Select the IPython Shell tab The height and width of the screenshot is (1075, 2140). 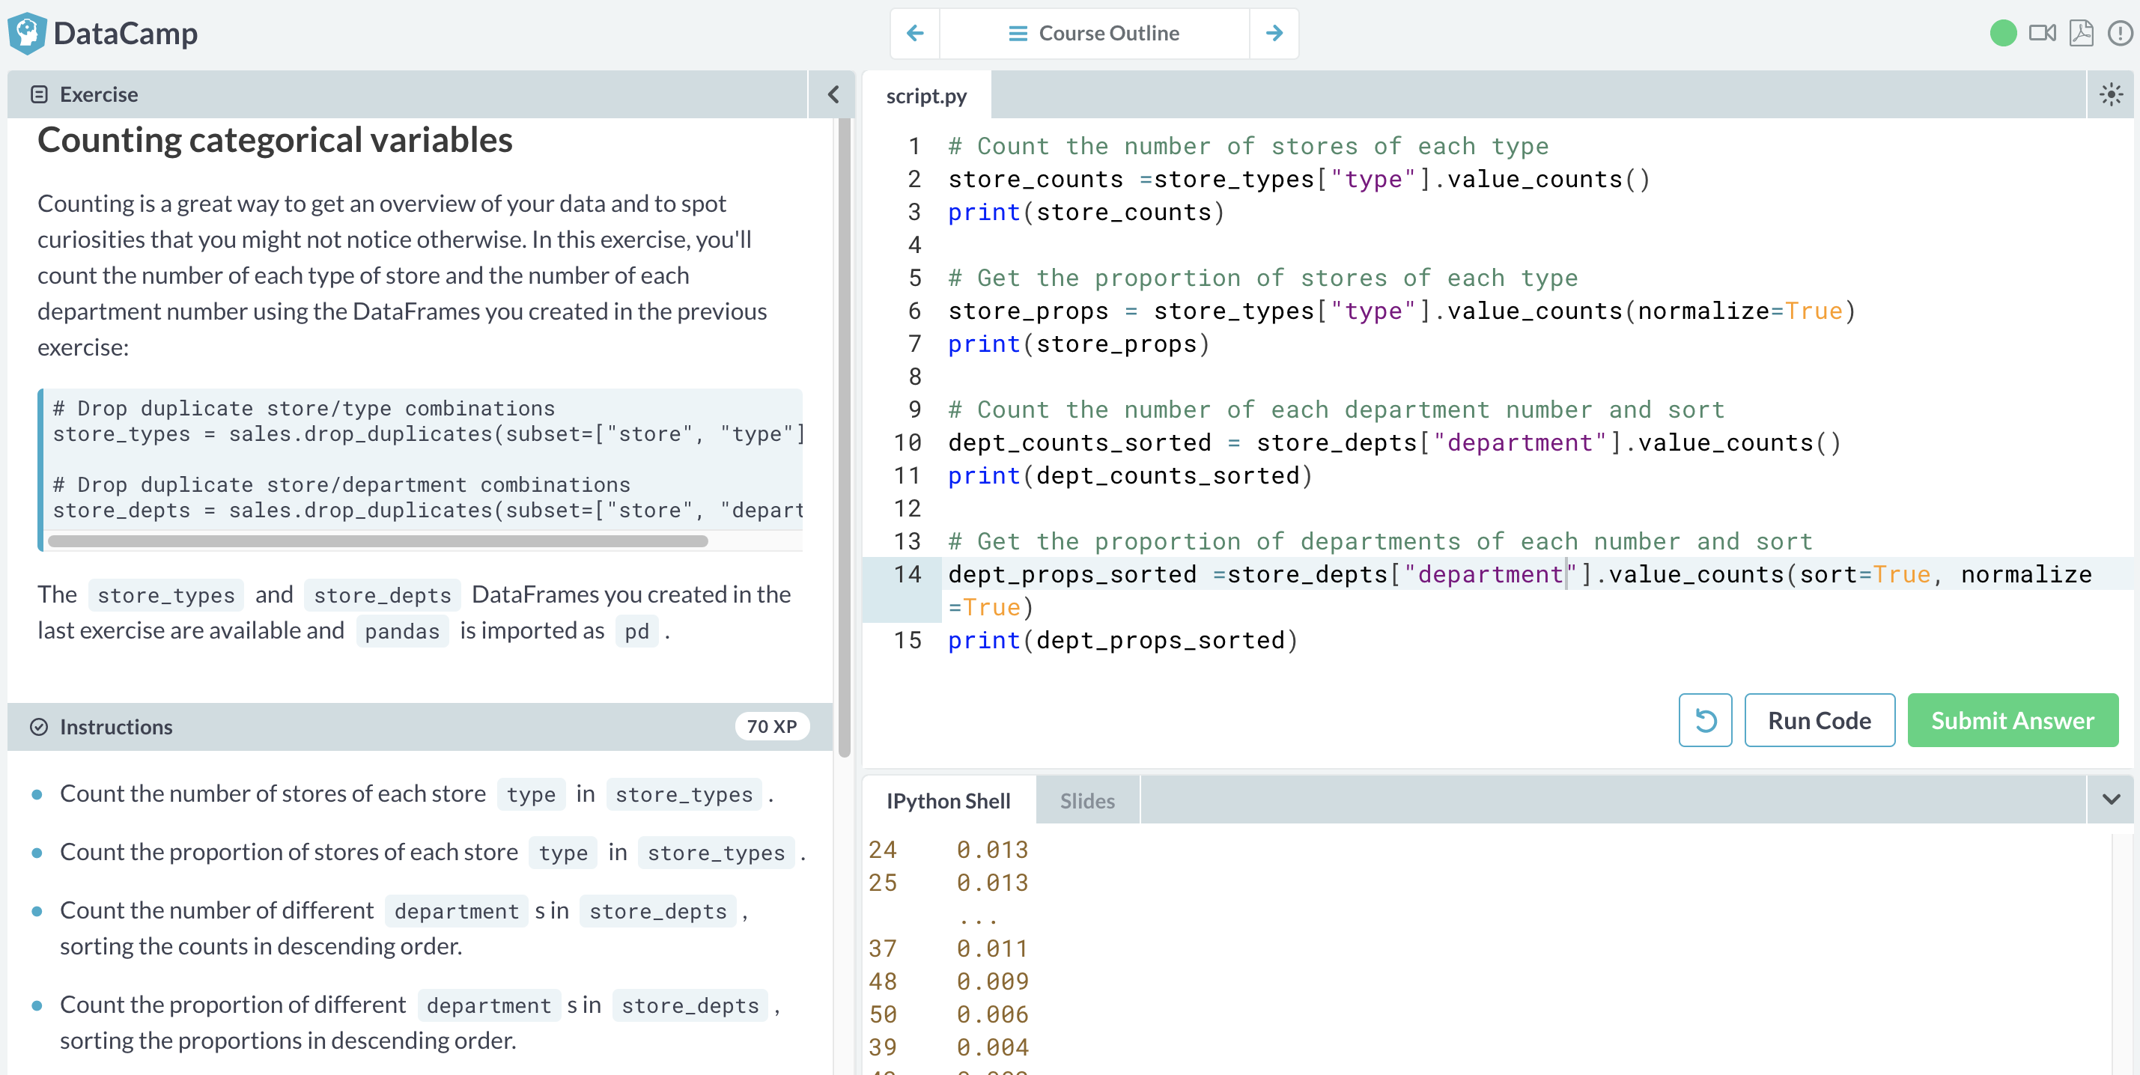coord(948,801)
